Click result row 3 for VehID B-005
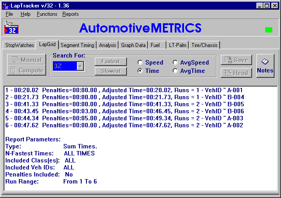Viewport: 281px width, 198px height. point(125,104)
